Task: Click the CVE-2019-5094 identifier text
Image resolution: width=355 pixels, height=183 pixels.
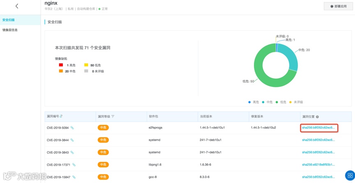Action: (x=58, y=128)
